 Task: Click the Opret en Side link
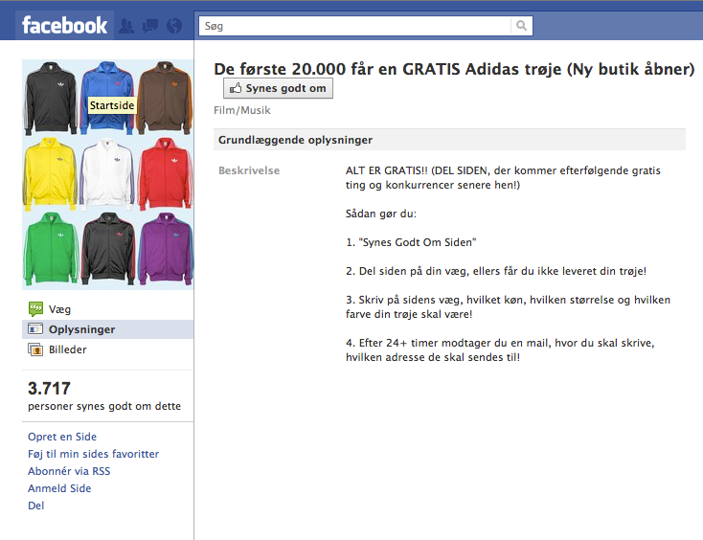coord(62,437)
